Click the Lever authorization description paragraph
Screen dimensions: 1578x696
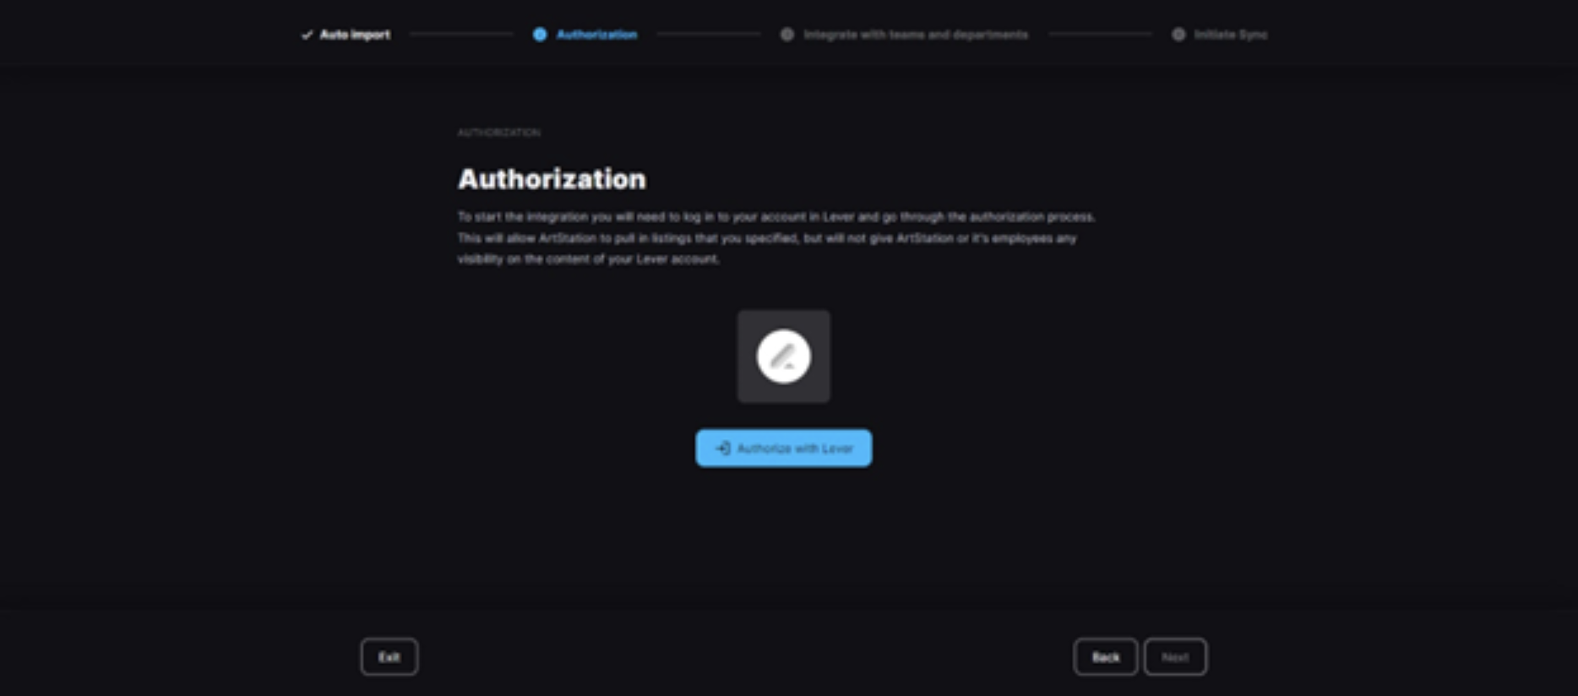click(776, 238)
